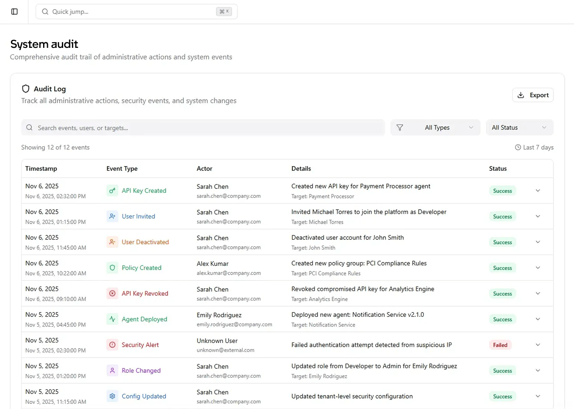The width and height of the screenshot is (574, 409).
Task: Click the search icon in events search field
Action: click(29, 127)
